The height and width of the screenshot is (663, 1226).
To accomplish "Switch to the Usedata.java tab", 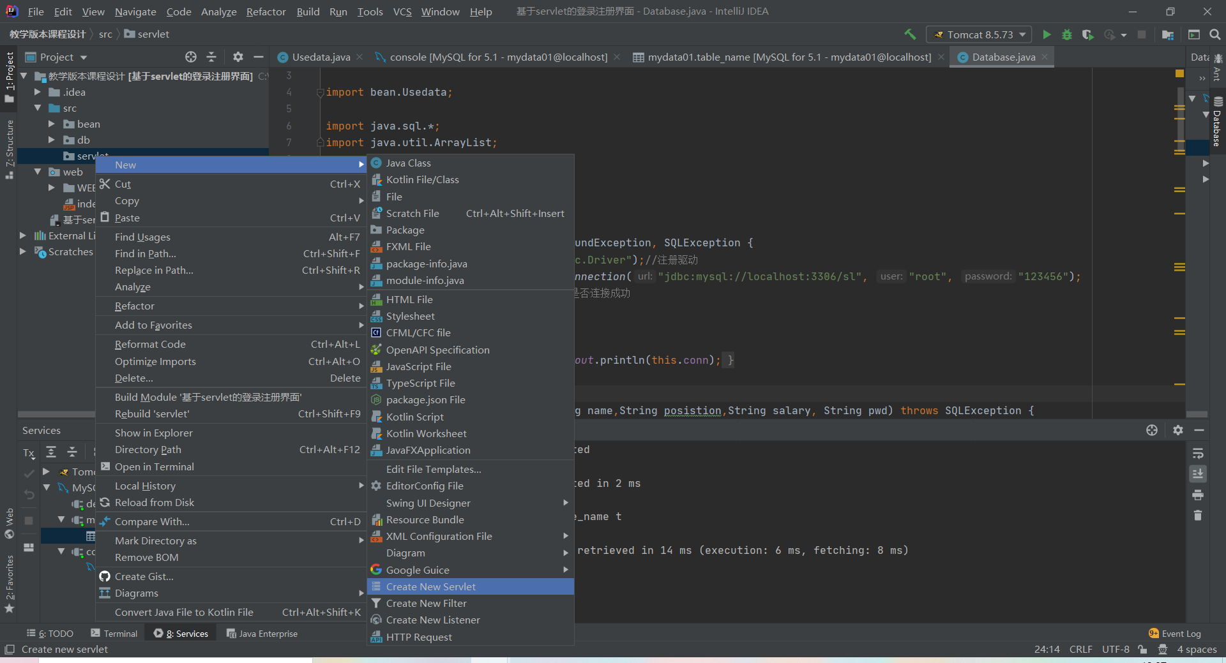I will pyautogui.click(x=321, y=57).
